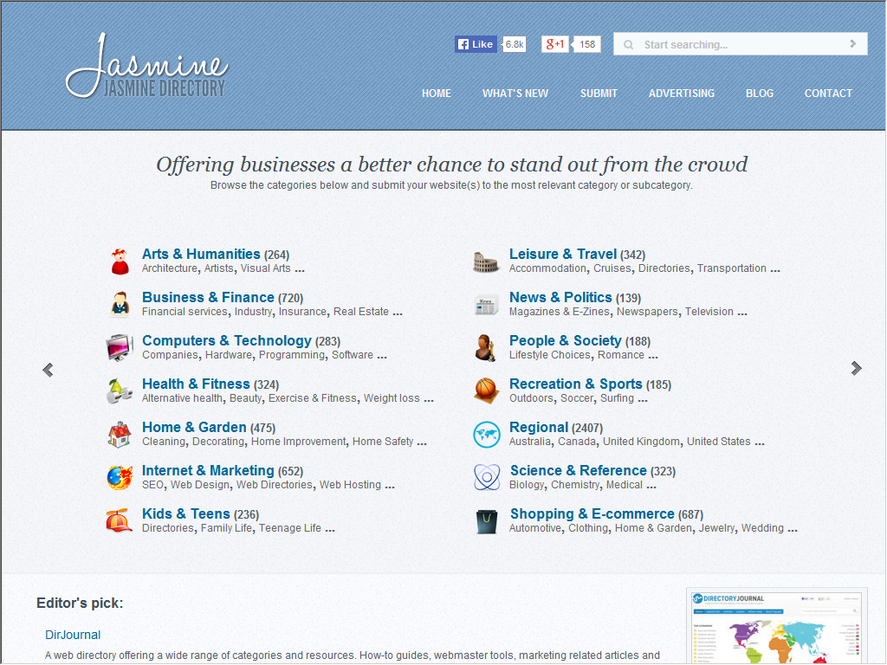Click the Computers & Technology monitor icon
The image size is (887, 665).
[x=119, y=347]
